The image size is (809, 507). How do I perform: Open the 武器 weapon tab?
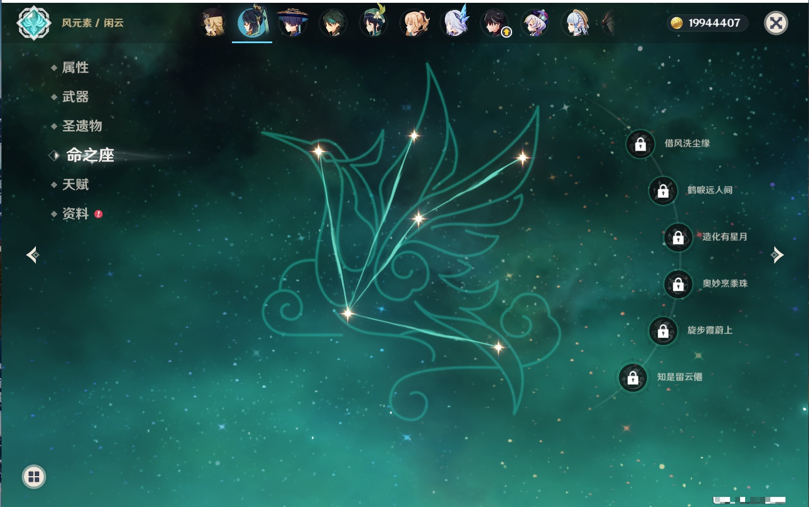point(75,97)
